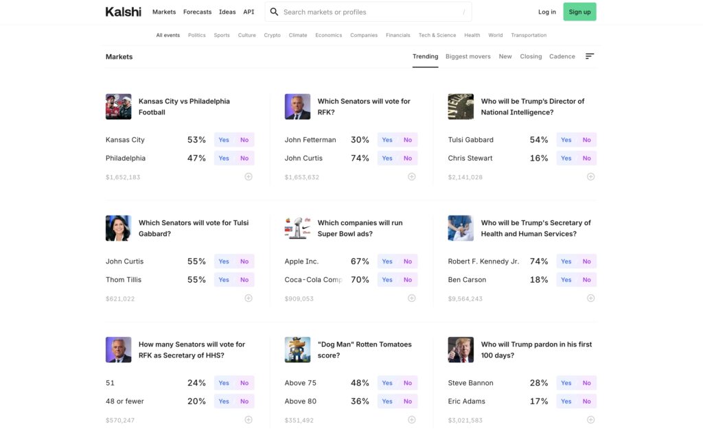703x433 pixels.
Task: Select the Financials category
Action: (x=397, y=35)
